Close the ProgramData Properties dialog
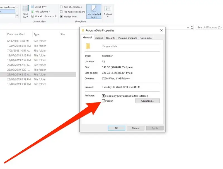 coord(161,30)
